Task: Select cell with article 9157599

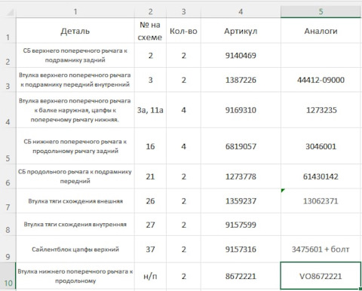Action: 241,225
